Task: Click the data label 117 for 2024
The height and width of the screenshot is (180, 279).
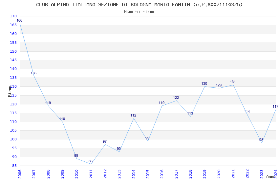Action: pos(275,107)
